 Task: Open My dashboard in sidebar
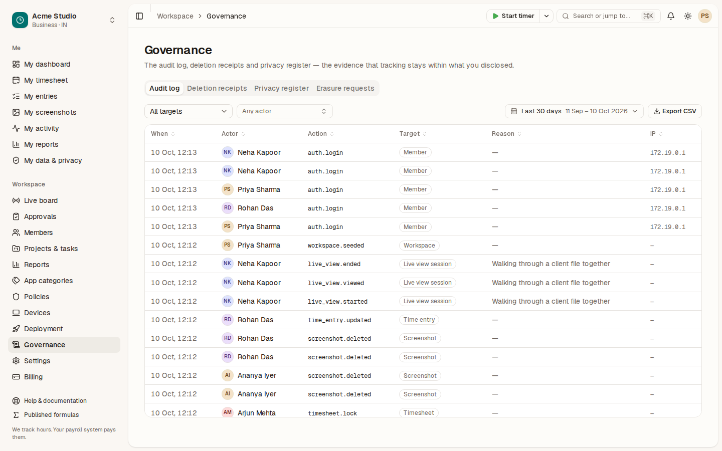click(64, 64)
